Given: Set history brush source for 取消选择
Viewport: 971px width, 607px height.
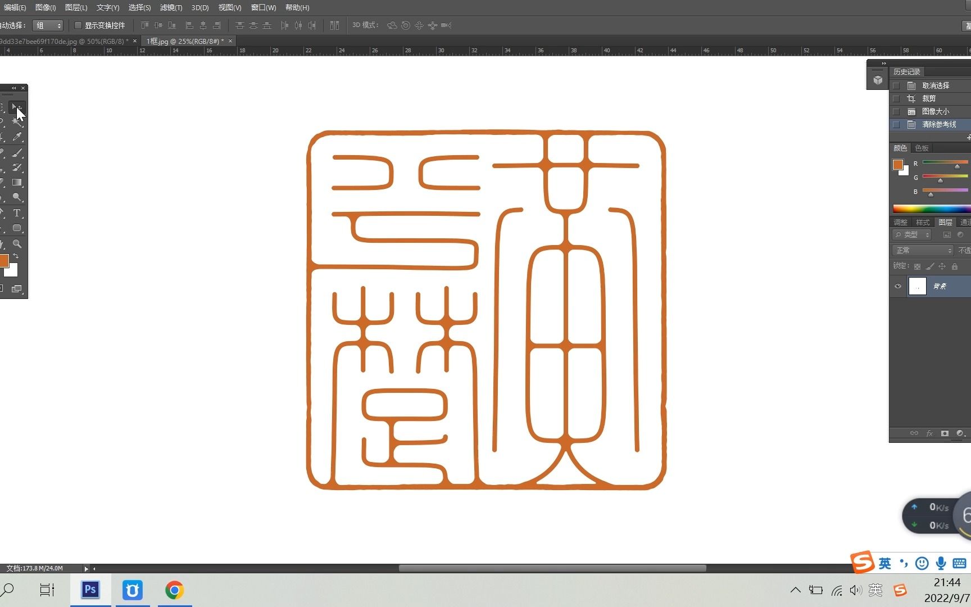Looking at the screenshot, I should (896, 85).
